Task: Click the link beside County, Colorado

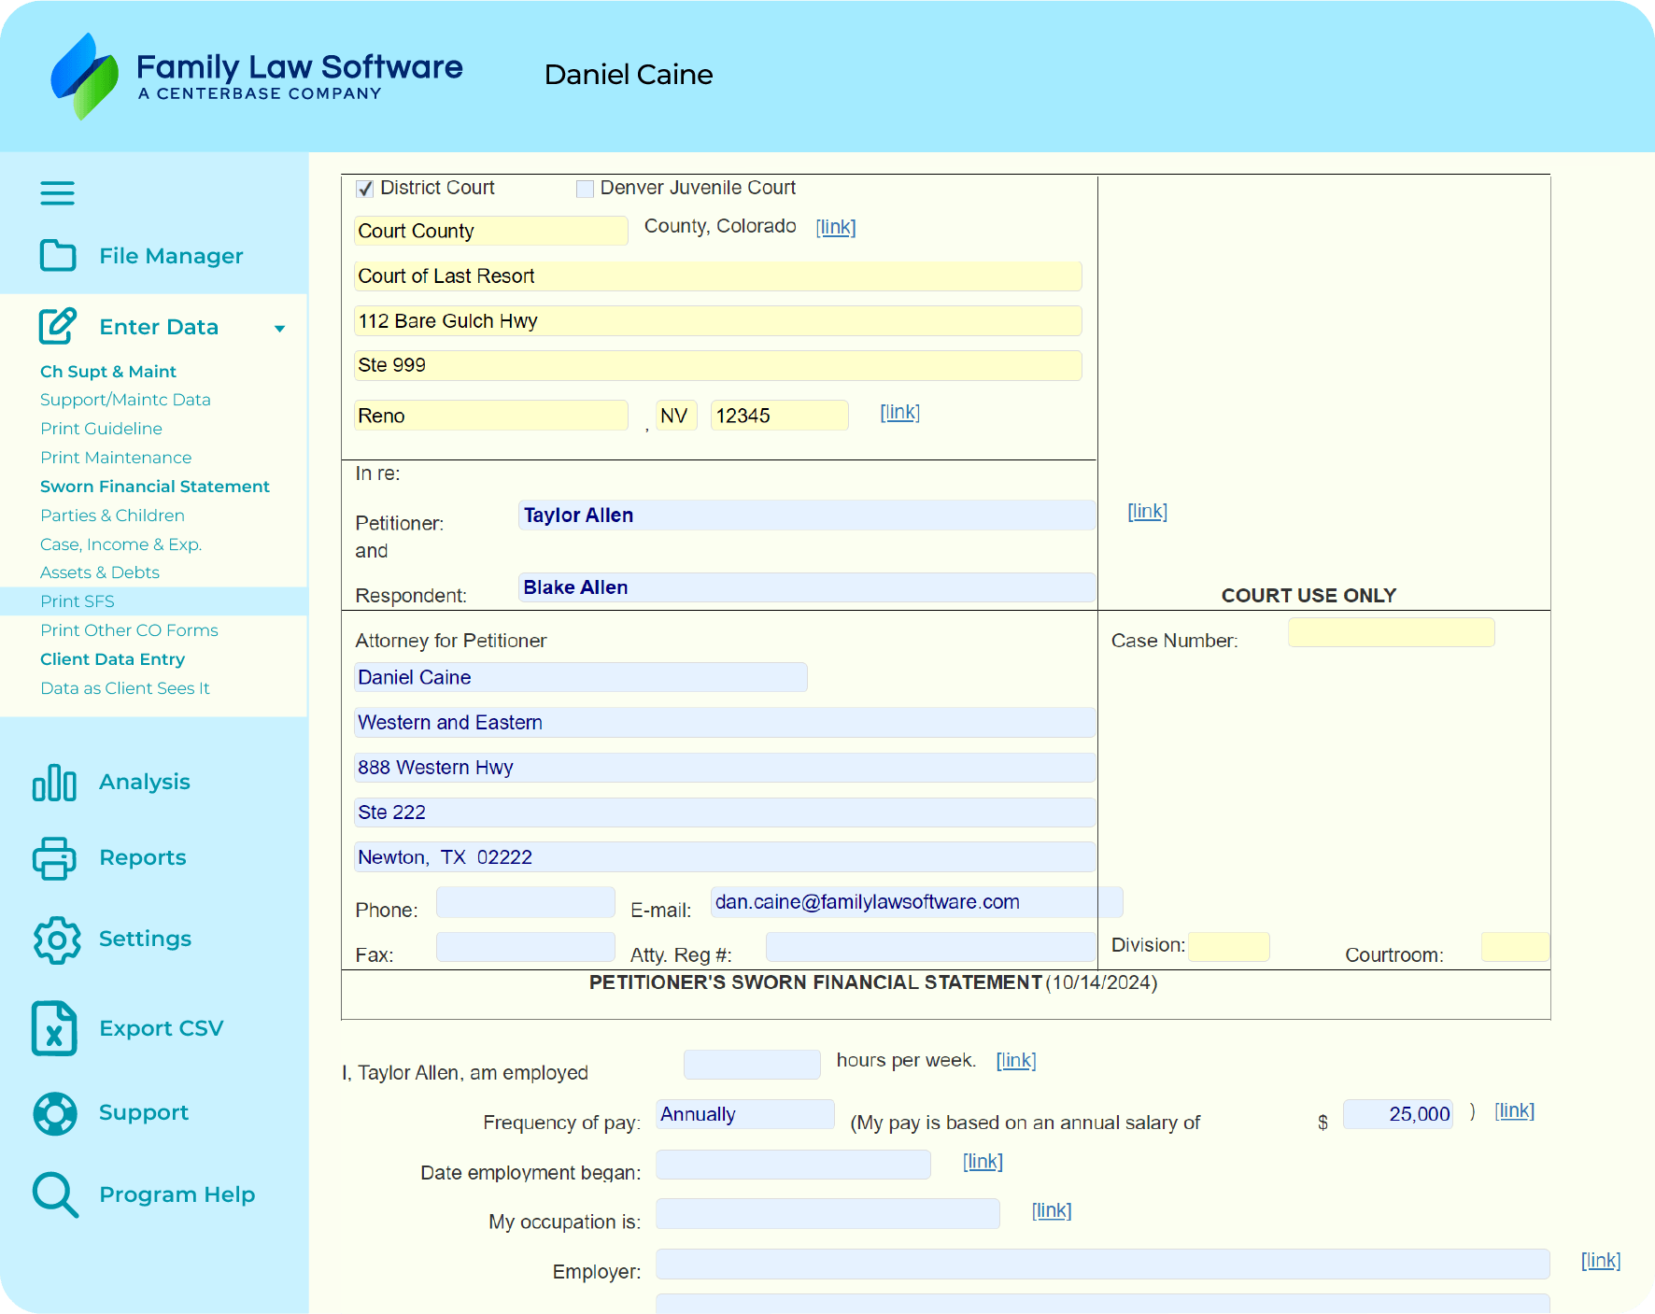Action: pos(835,227)
